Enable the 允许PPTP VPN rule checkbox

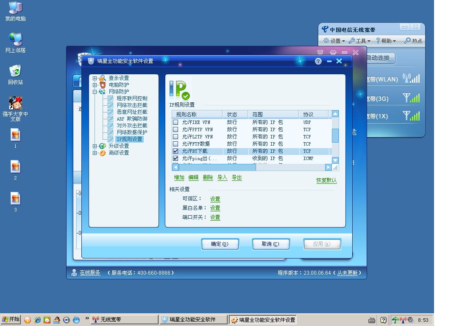(175, 129)
